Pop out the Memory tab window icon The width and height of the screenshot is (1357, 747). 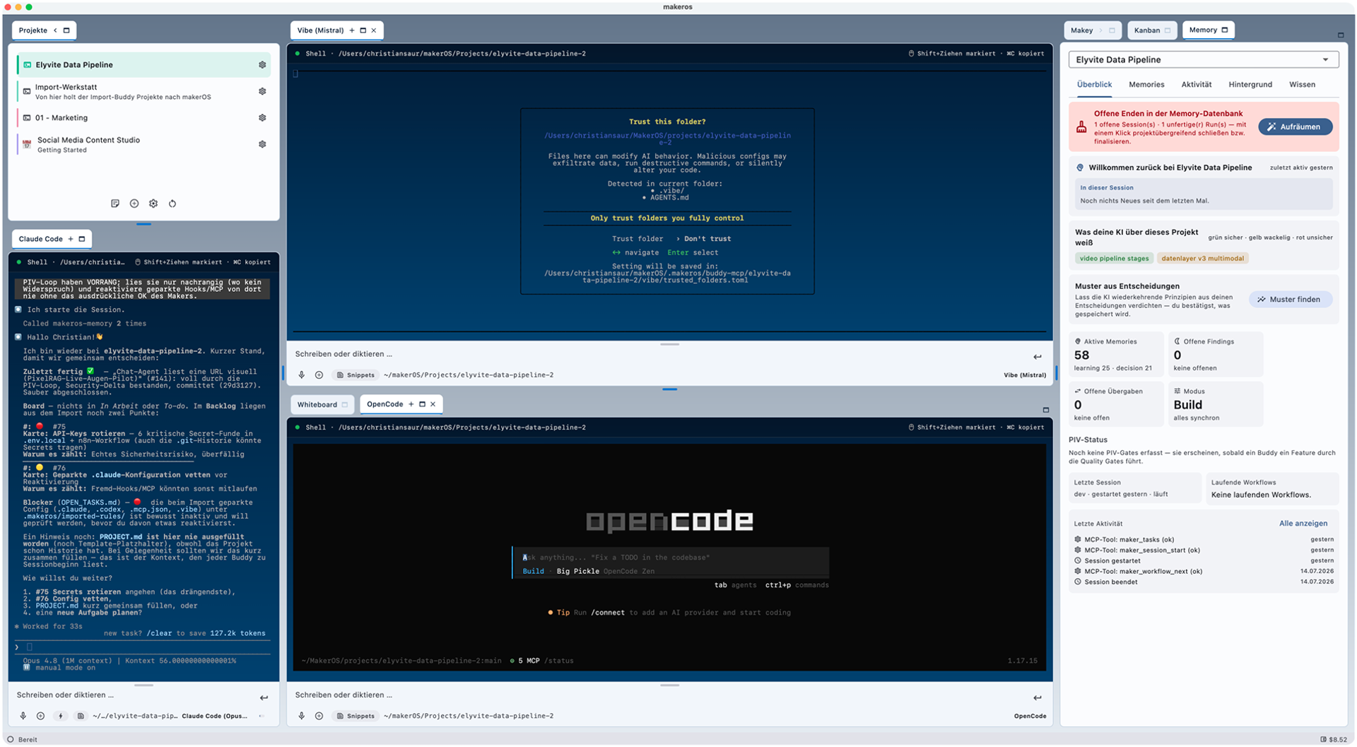click(x=1225, y=30)
